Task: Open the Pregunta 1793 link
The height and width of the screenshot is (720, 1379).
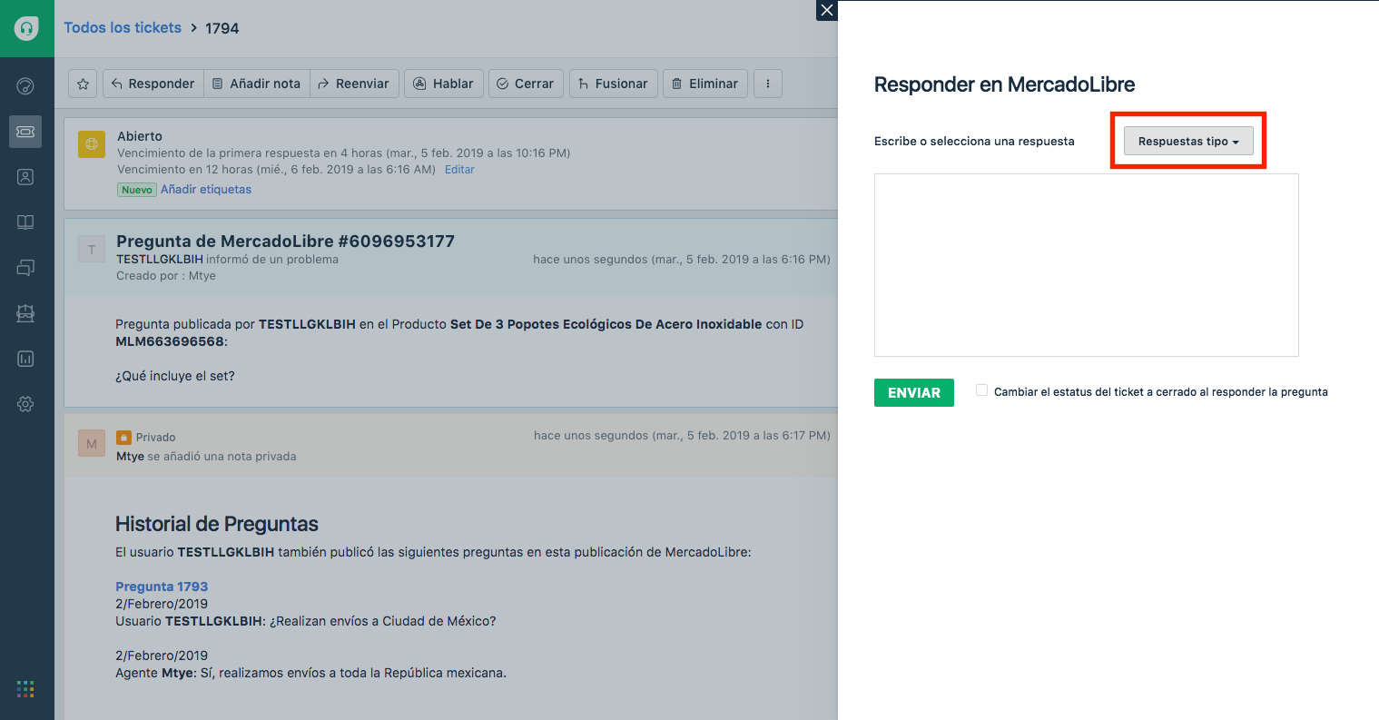Action: (x=162, y=587)
